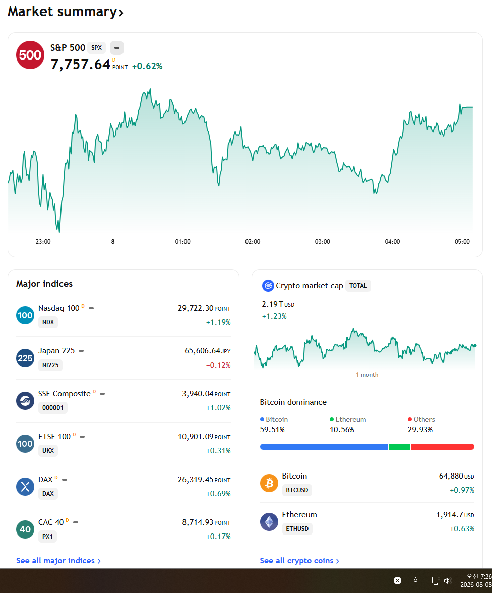Click the SSE Composite logo icon
Image resolution: width=492 pixels, height=593 pixels.
click(x=25, y=401)
